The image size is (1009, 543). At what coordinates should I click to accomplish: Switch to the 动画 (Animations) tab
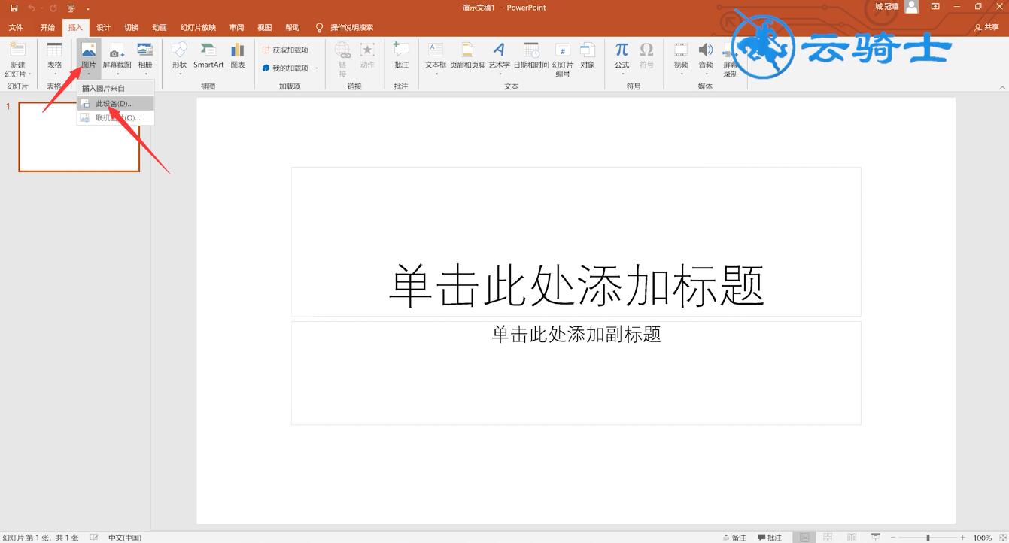160,28
